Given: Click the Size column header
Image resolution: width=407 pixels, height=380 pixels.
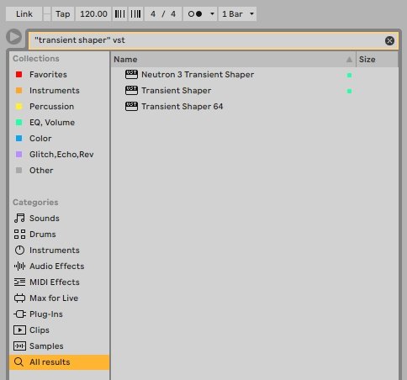Looking at the screenshot, I should click(377, 60).
